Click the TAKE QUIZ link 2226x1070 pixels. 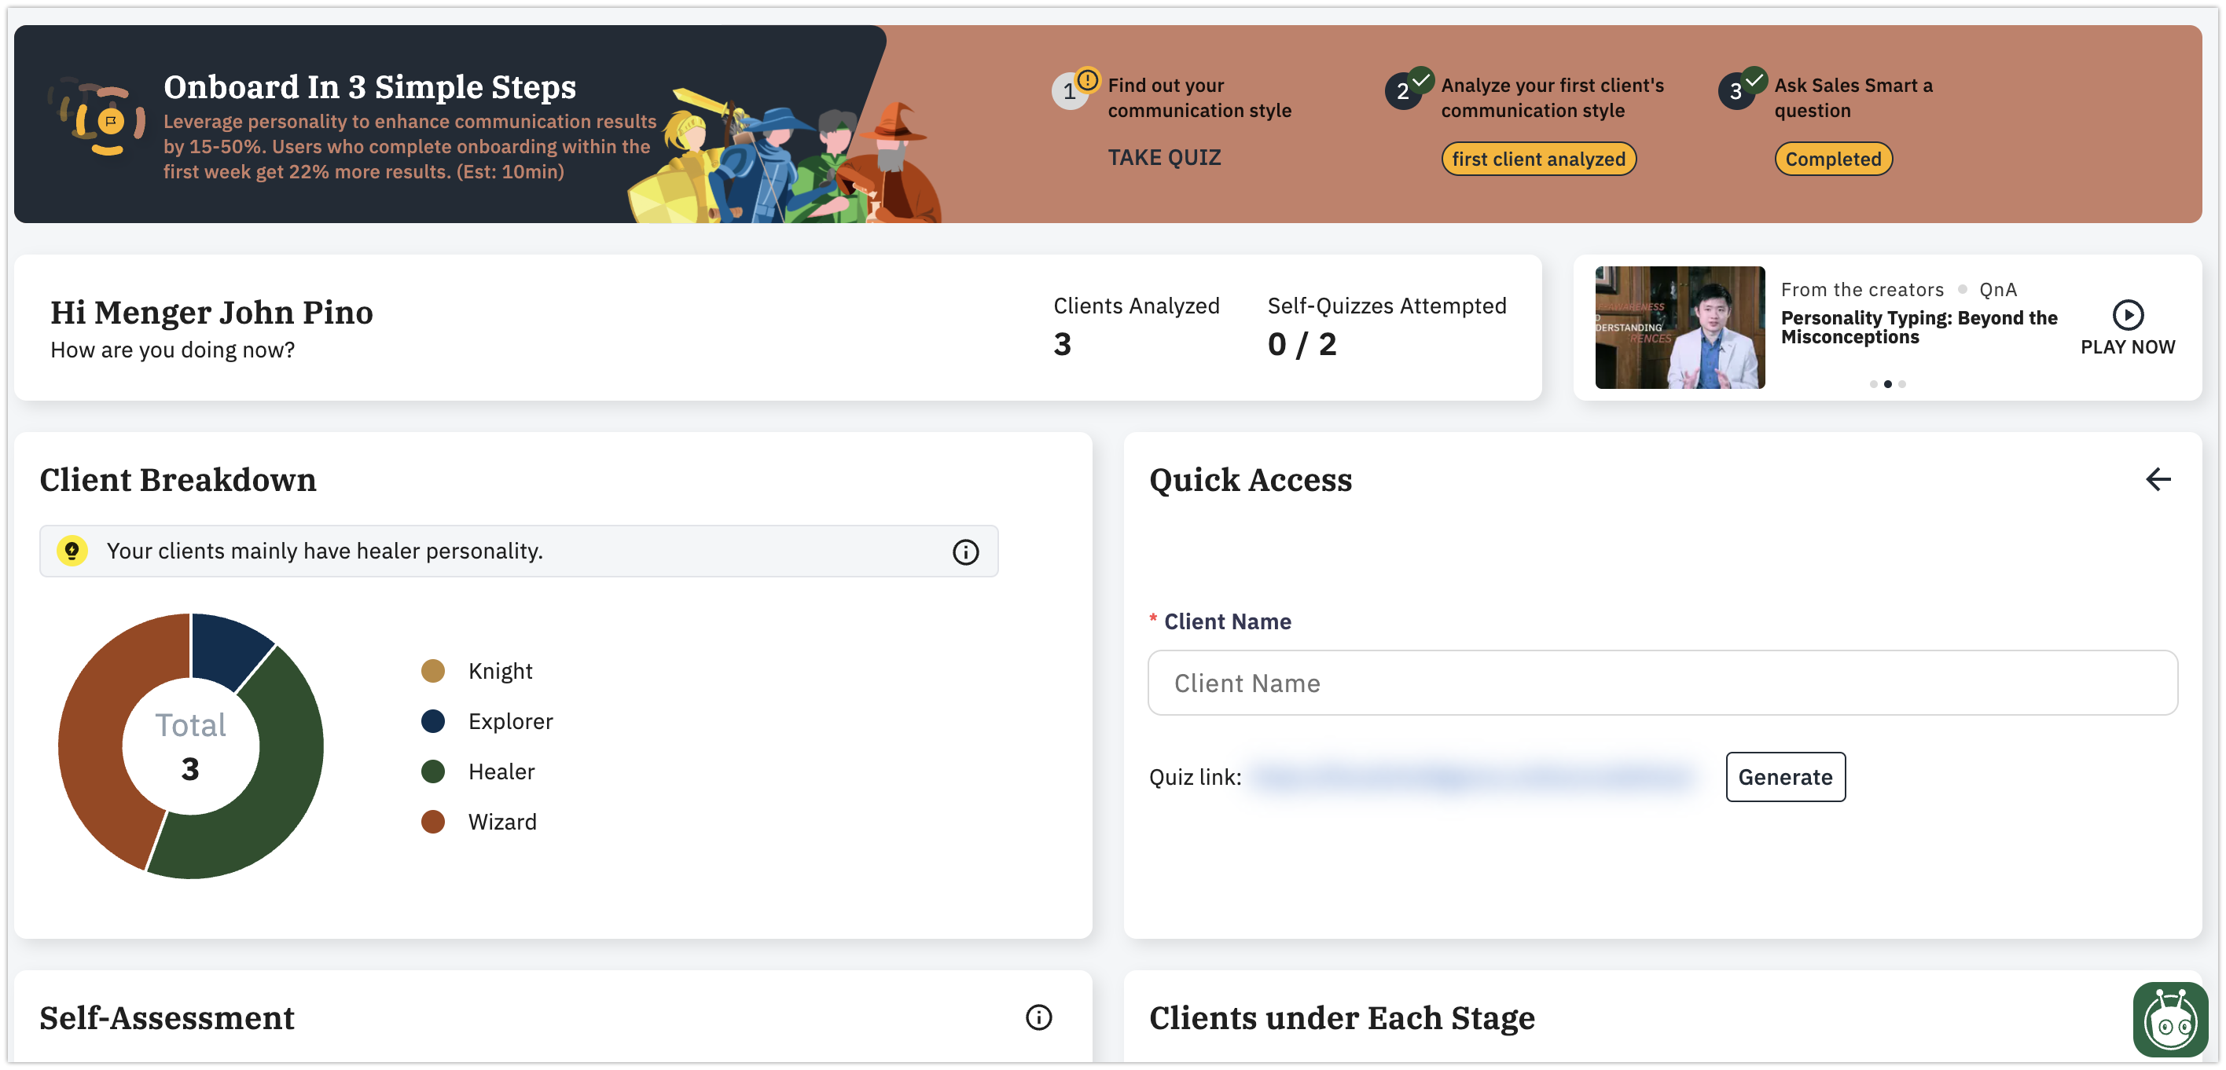click(x=1164, y=157)
